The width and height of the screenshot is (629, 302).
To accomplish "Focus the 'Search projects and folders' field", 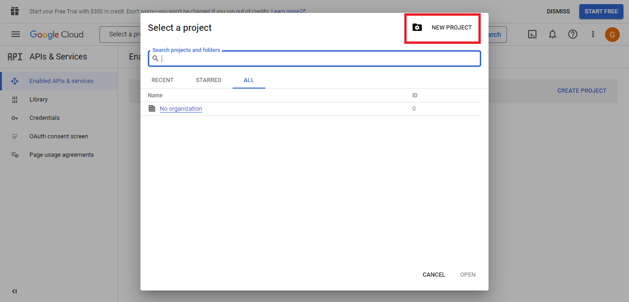I will (314, 59).
